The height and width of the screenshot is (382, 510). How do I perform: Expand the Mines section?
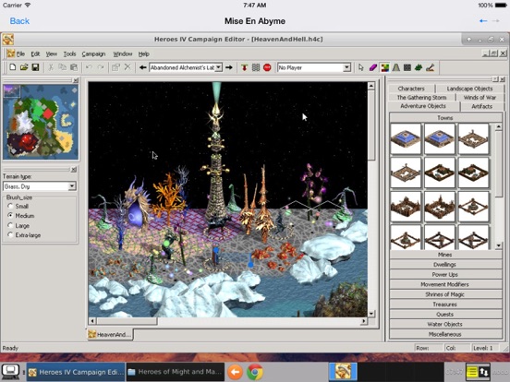click(445, 255)
